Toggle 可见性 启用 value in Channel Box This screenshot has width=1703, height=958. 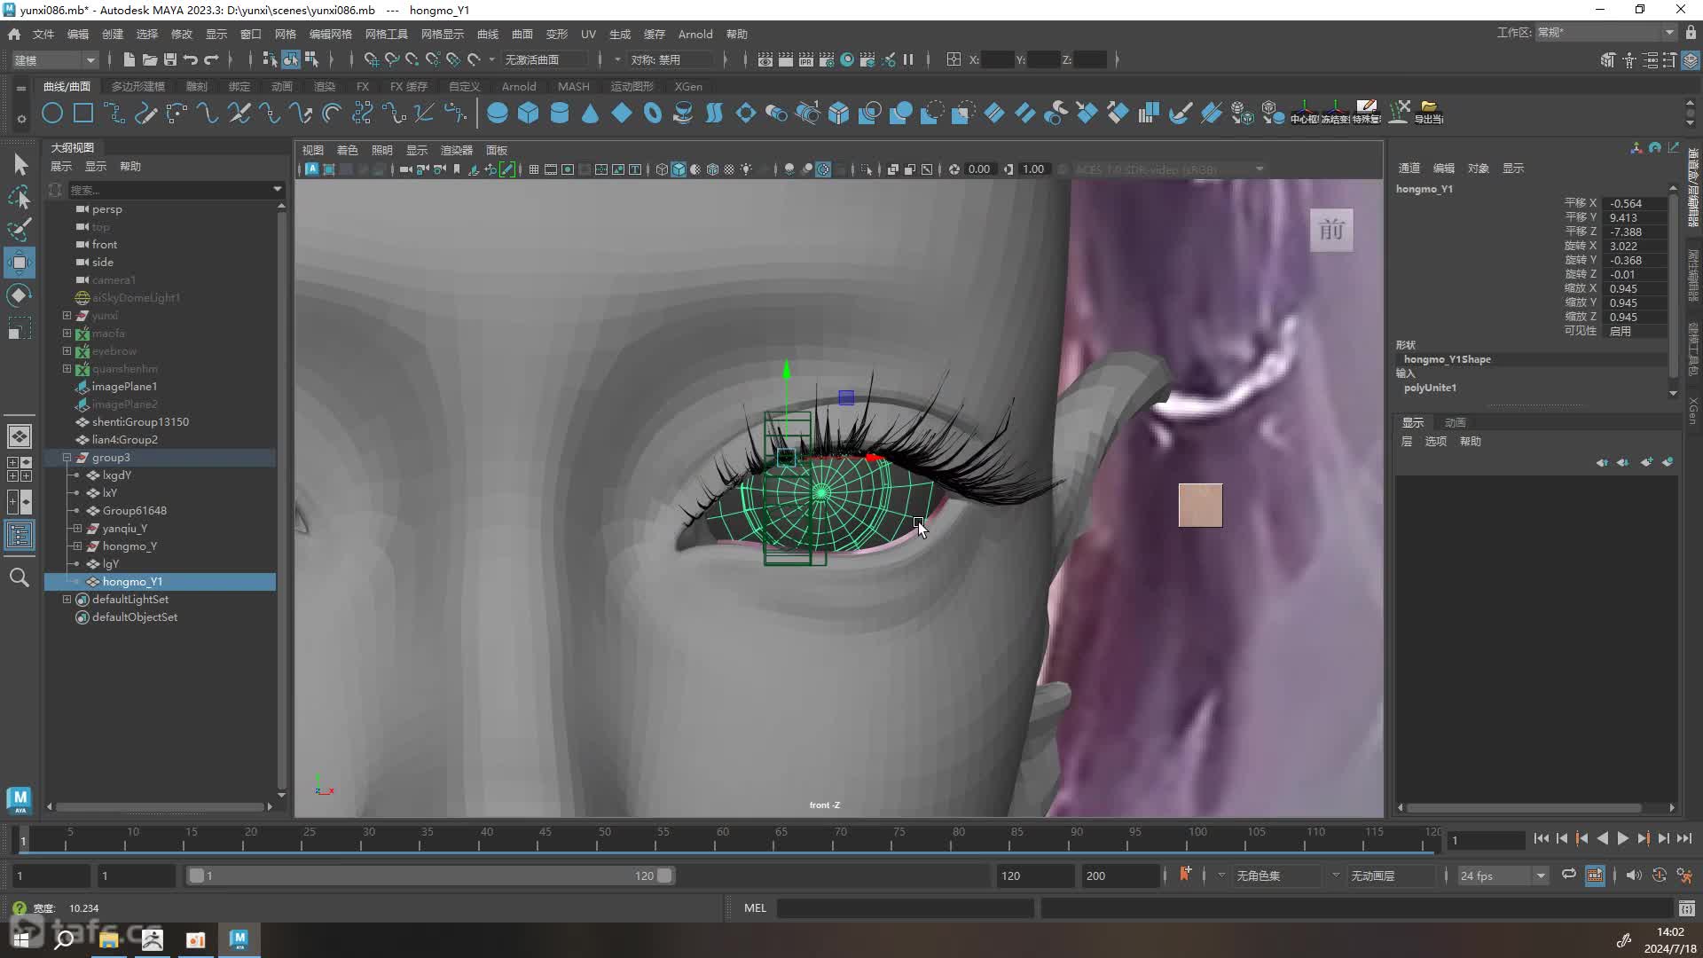(x=1636, y=331)
